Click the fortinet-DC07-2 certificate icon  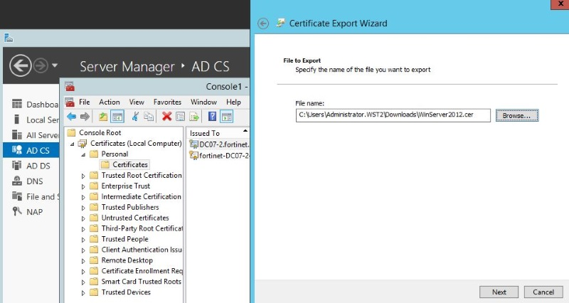point(194,156)
